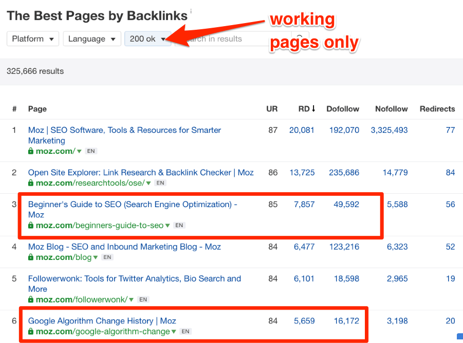Click the RD descending sort arrow icon

313,109
